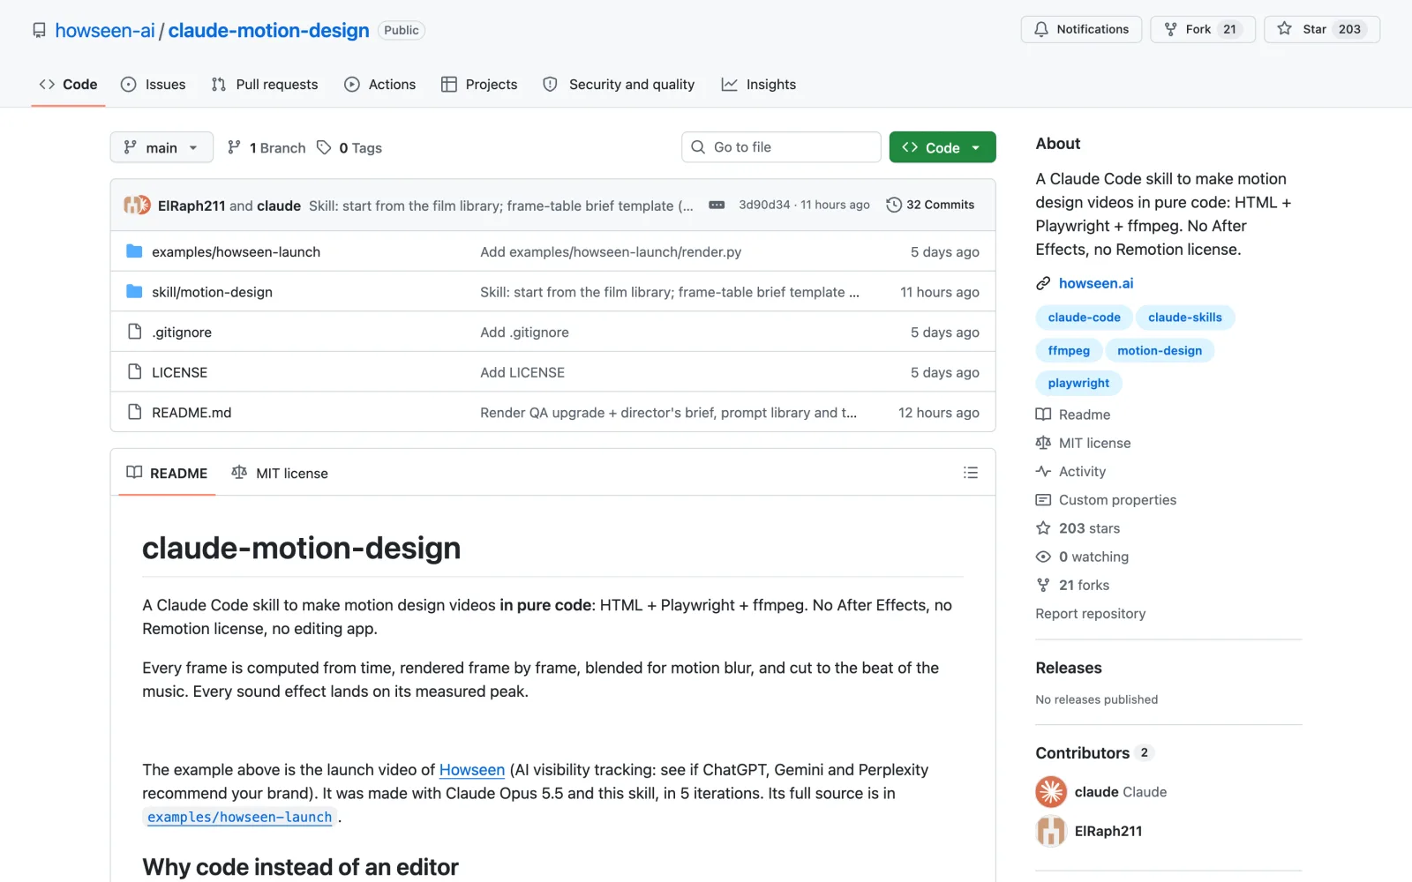
Task: Click the pulse icon beside Activity
Action: click(1043, 471)
